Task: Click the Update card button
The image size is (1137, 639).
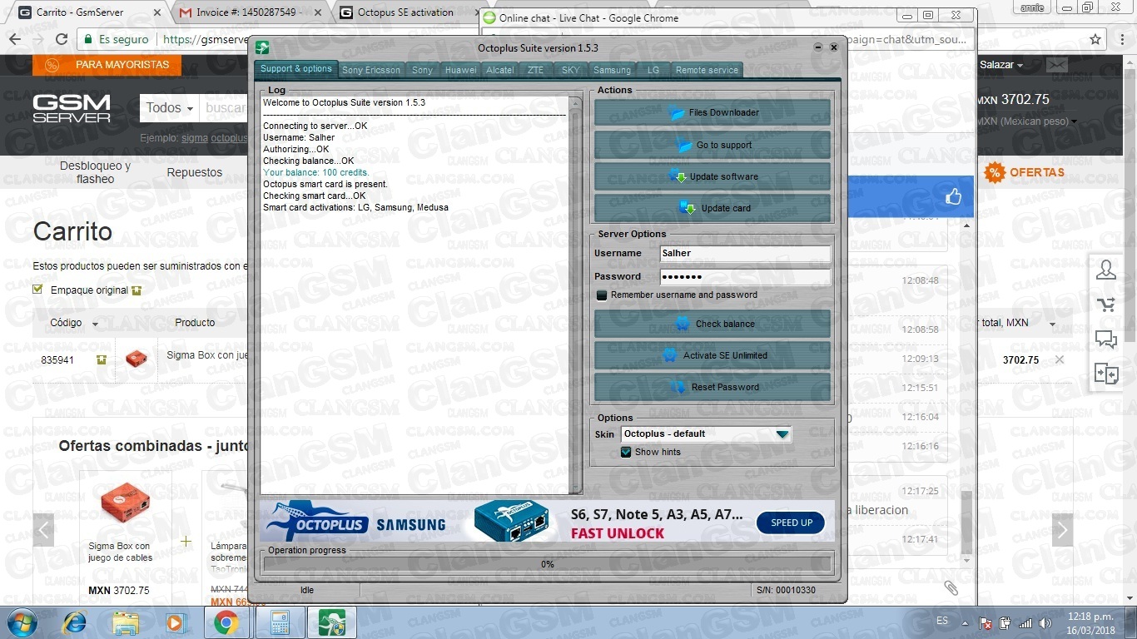Action: [x=712, y=208]
